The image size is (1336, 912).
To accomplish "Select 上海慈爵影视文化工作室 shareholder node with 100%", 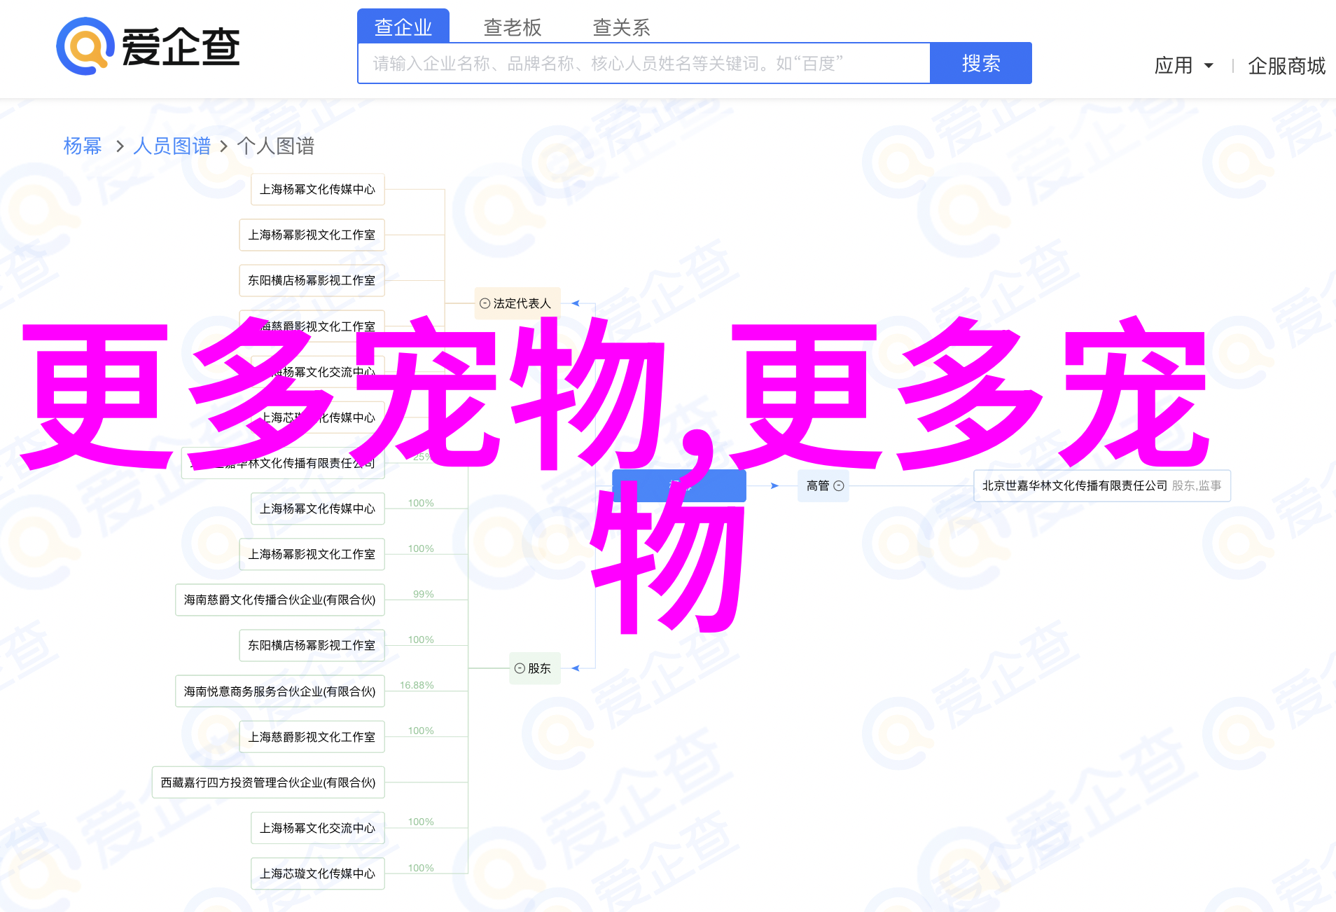I will click(x=312, y=737).
